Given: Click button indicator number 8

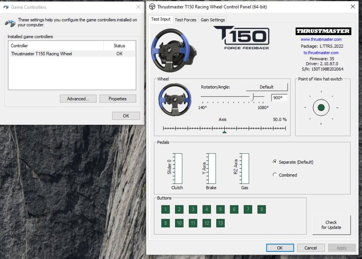Looking at the screenshot, I should tap(262, 209).
